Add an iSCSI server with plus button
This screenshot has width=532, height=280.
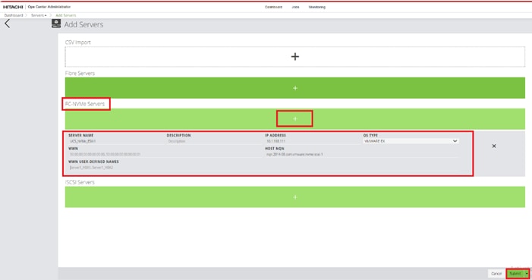[x=295, y=197]
